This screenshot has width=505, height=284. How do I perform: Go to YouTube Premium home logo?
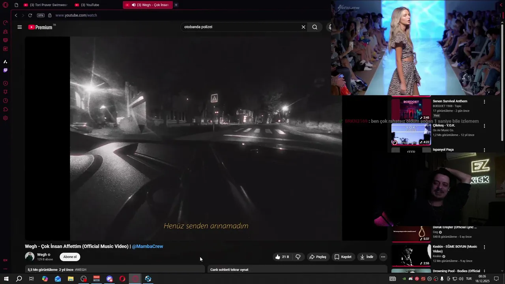[x=41, y=27]
